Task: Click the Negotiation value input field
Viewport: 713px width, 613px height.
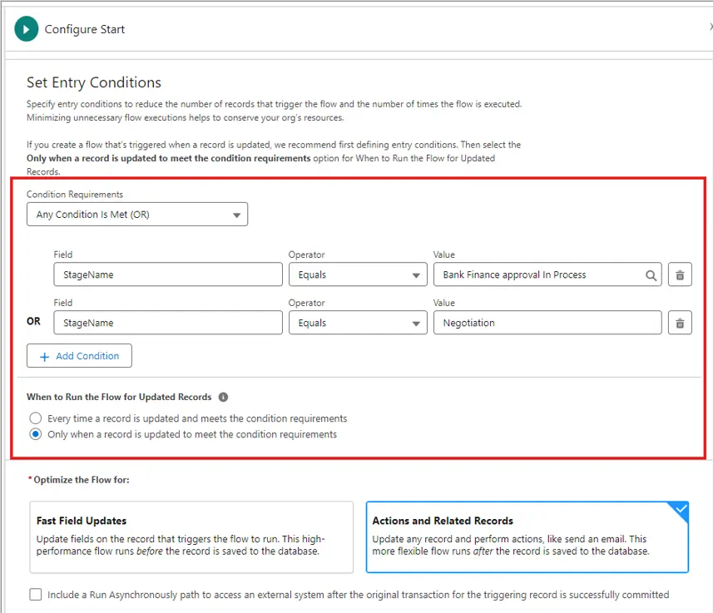Action: pos(547,323)
